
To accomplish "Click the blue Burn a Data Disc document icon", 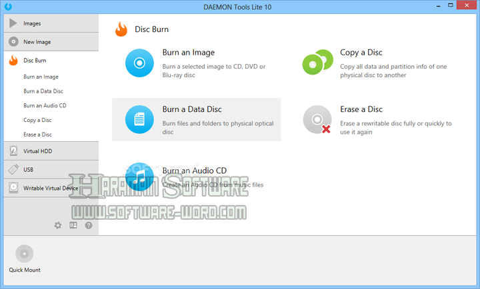I will (139, 120).
